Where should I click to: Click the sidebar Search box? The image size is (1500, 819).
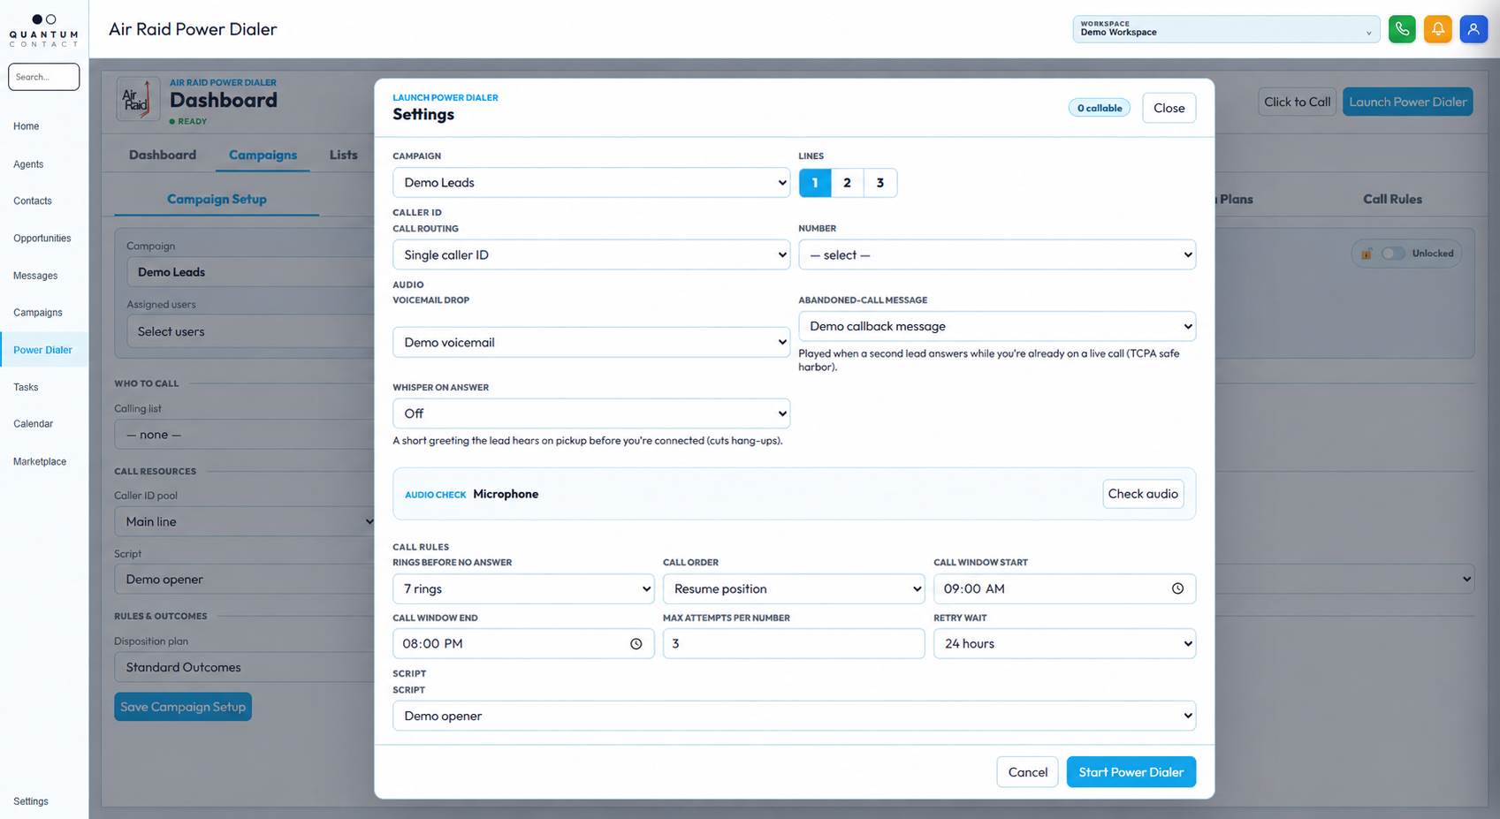tap(43, 77)
